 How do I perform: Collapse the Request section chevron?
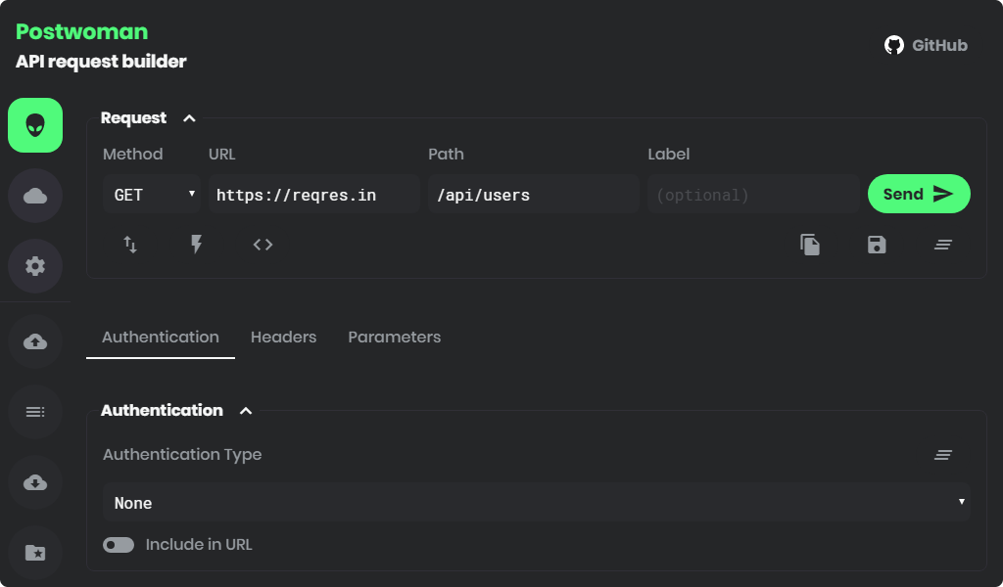click(189, 118)
